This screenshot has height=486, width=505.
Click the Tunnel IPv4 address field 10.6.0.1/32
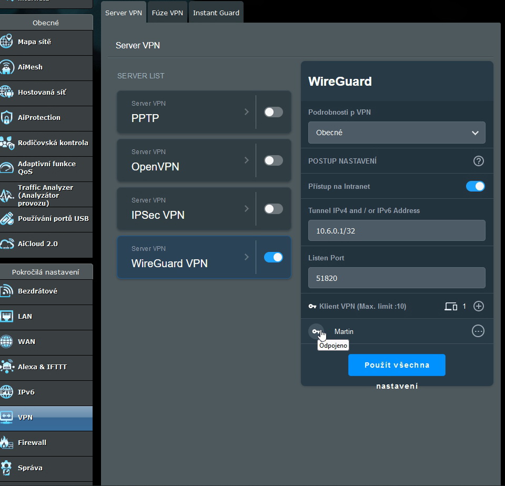(x=397, y=230)
